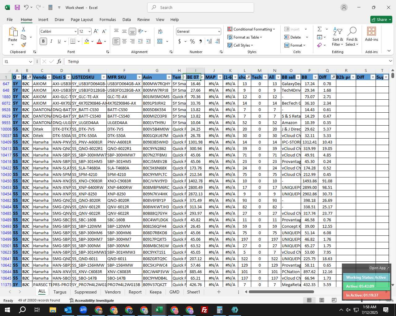Open the General number format dropdown

(x=219, y=31)
